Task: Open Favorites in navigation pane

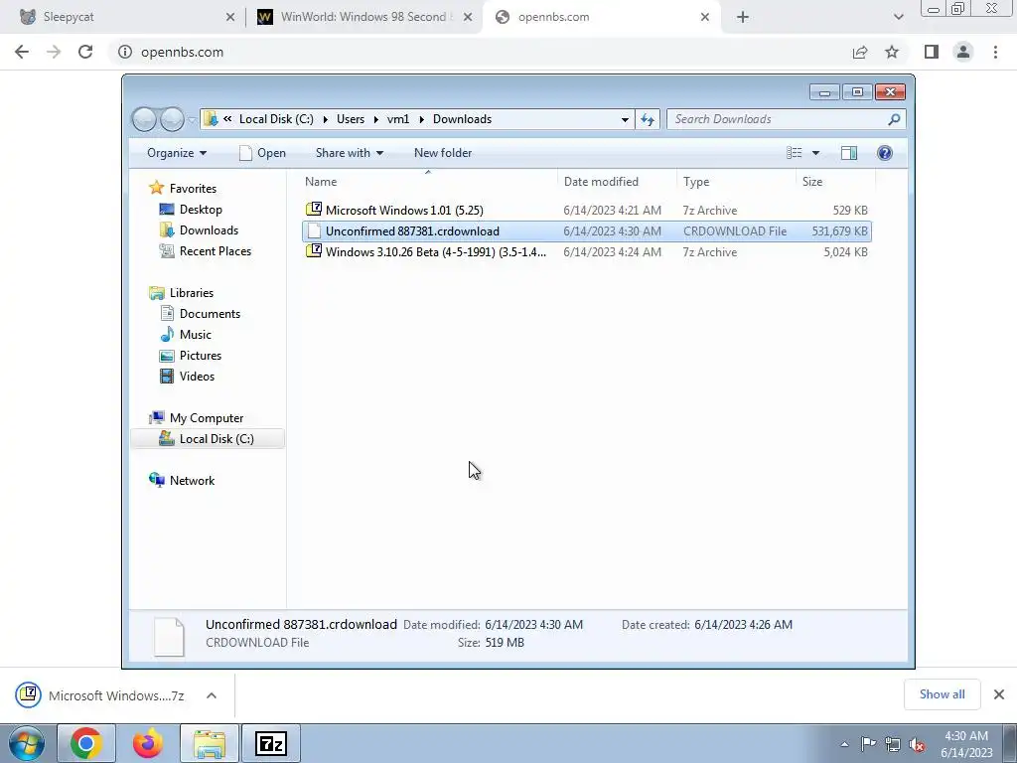Action: click(183, 188)
